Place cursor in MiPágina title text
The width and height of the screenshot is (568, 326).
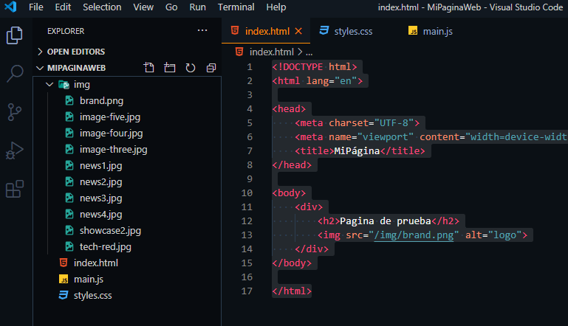coord(357,151)
